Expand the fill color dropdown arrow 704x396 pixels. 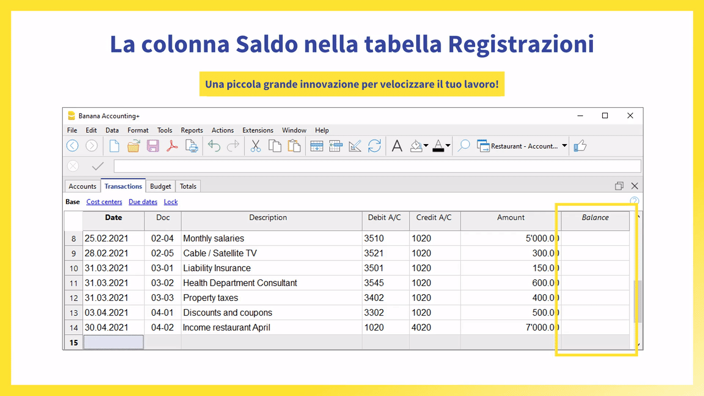pos(426,146)
